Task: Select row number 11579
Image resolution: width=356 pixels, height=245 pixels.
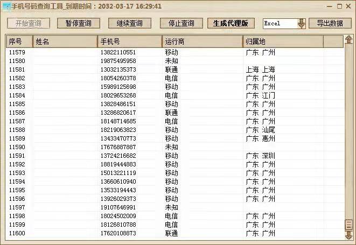Action: (x=17, y=52)
